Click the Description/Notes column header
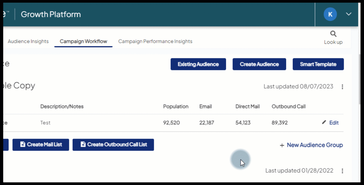The width and height of the screenshot is (364, 185). coord(62,106)
